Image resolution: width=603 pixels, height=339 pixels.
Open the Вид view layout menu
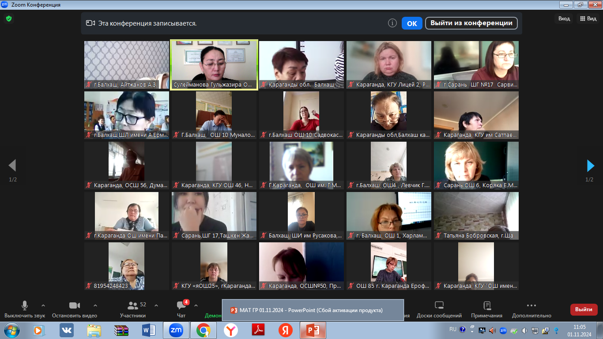pos(588,19)
